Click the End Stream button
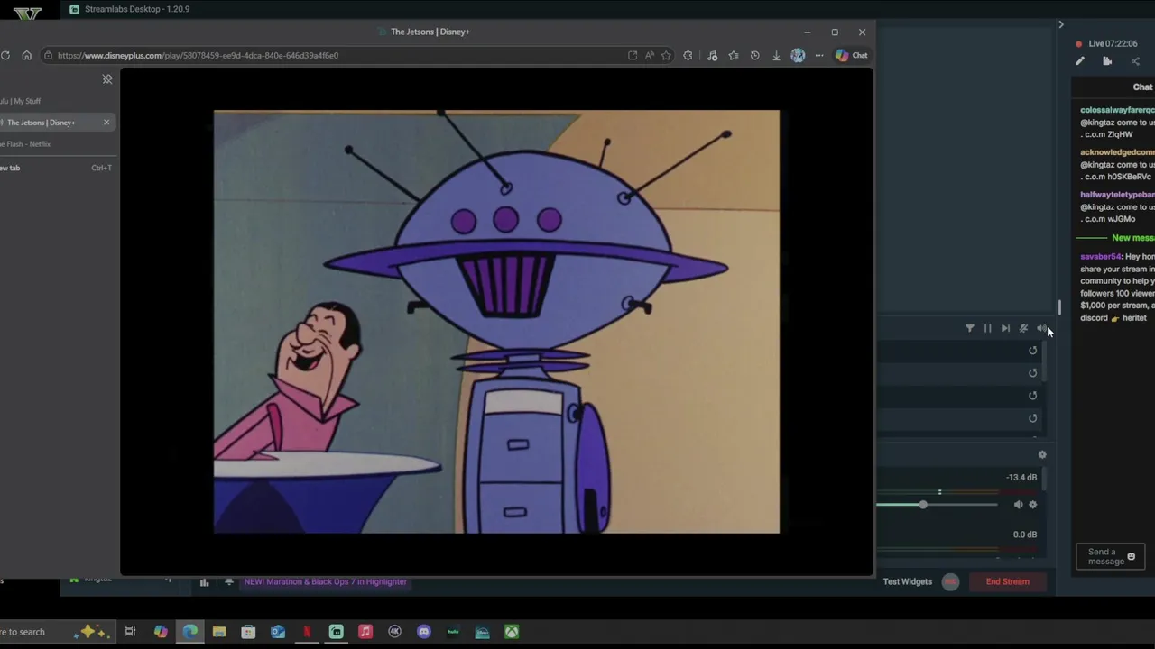This screenshot has width=1155, height=649. 1007,582
